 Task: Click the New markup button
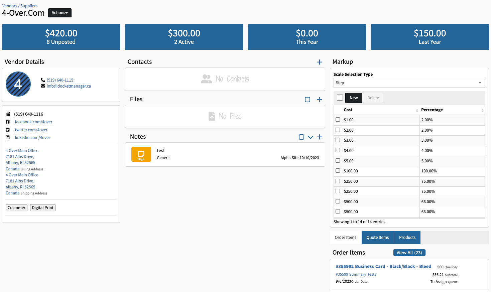[x=354, y=98]
